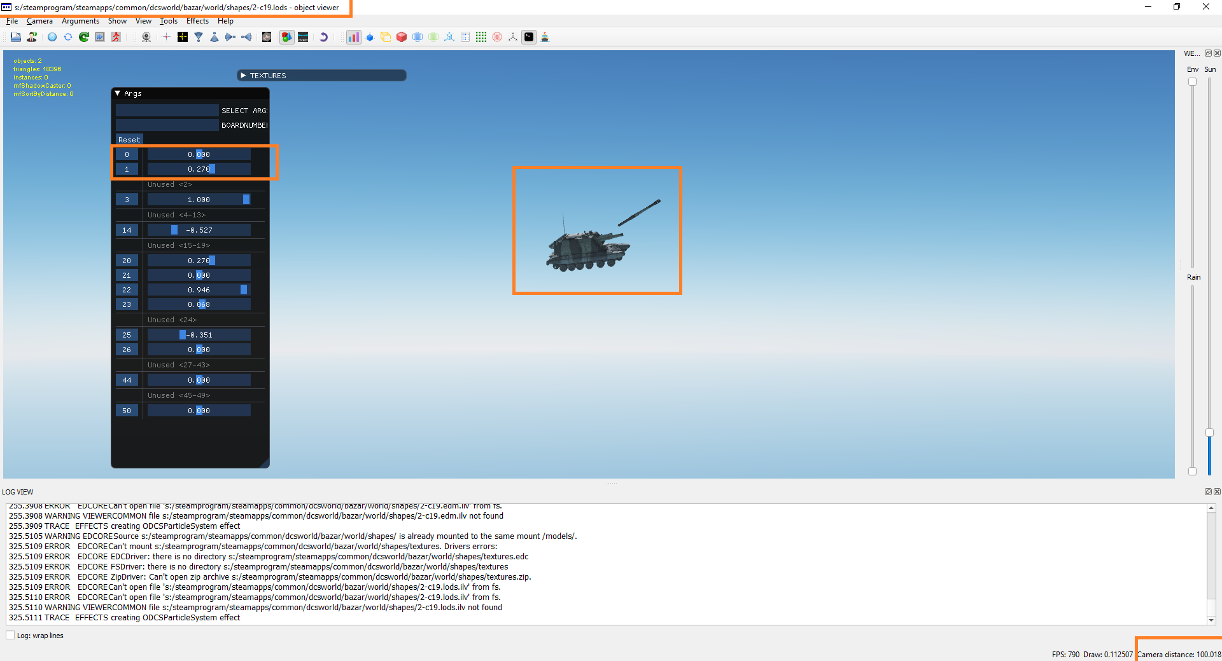Open the Help menu
The height and width of the screenshot is (661, 1222).
[225, 21]
